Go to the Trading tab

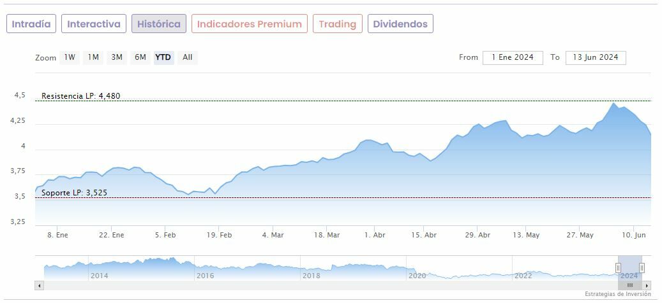pyautogui.click(x=337, y=24)
